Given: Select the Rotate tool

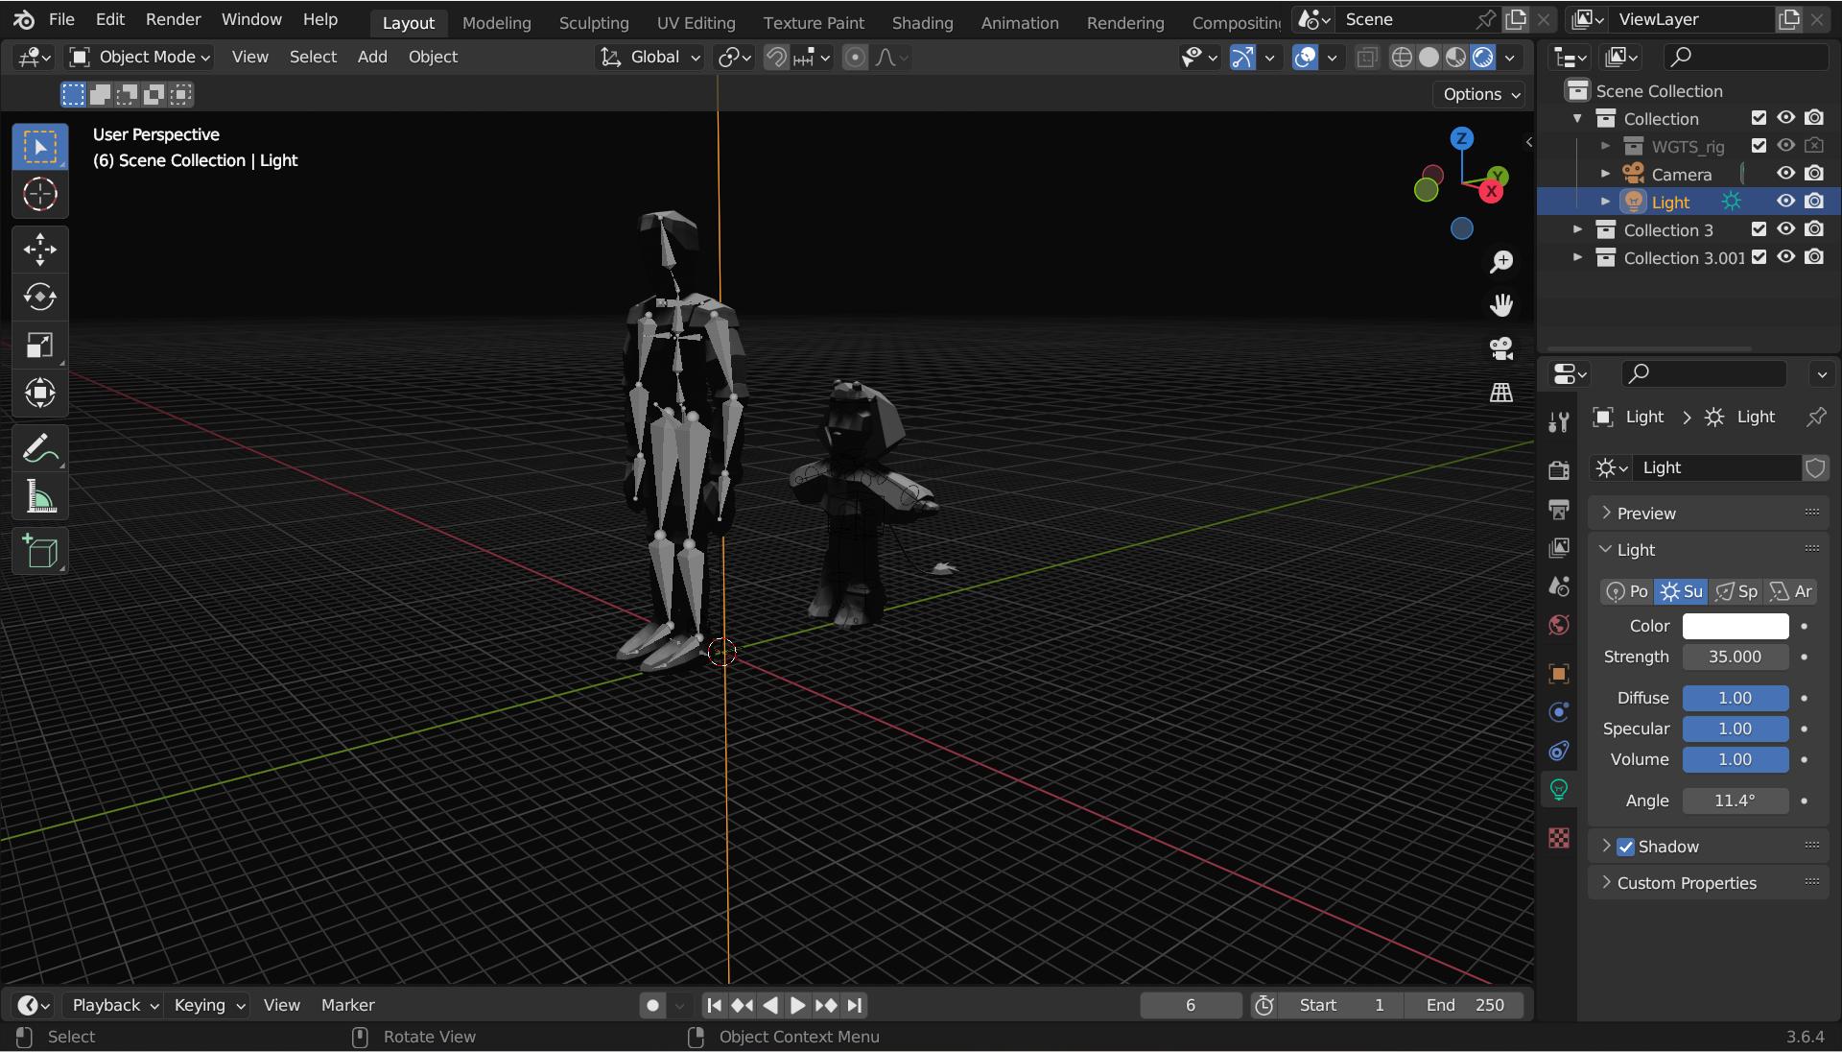Looking at the screenshot, I should point(40,298).
